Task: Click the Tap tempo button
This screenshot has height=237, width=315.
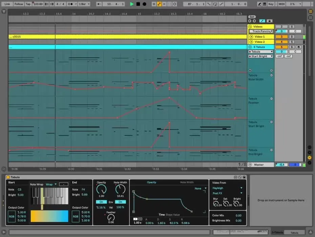Action: tap(28, 4)
